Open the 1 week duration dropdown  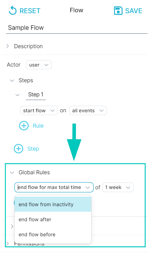(x=118, y=187)
